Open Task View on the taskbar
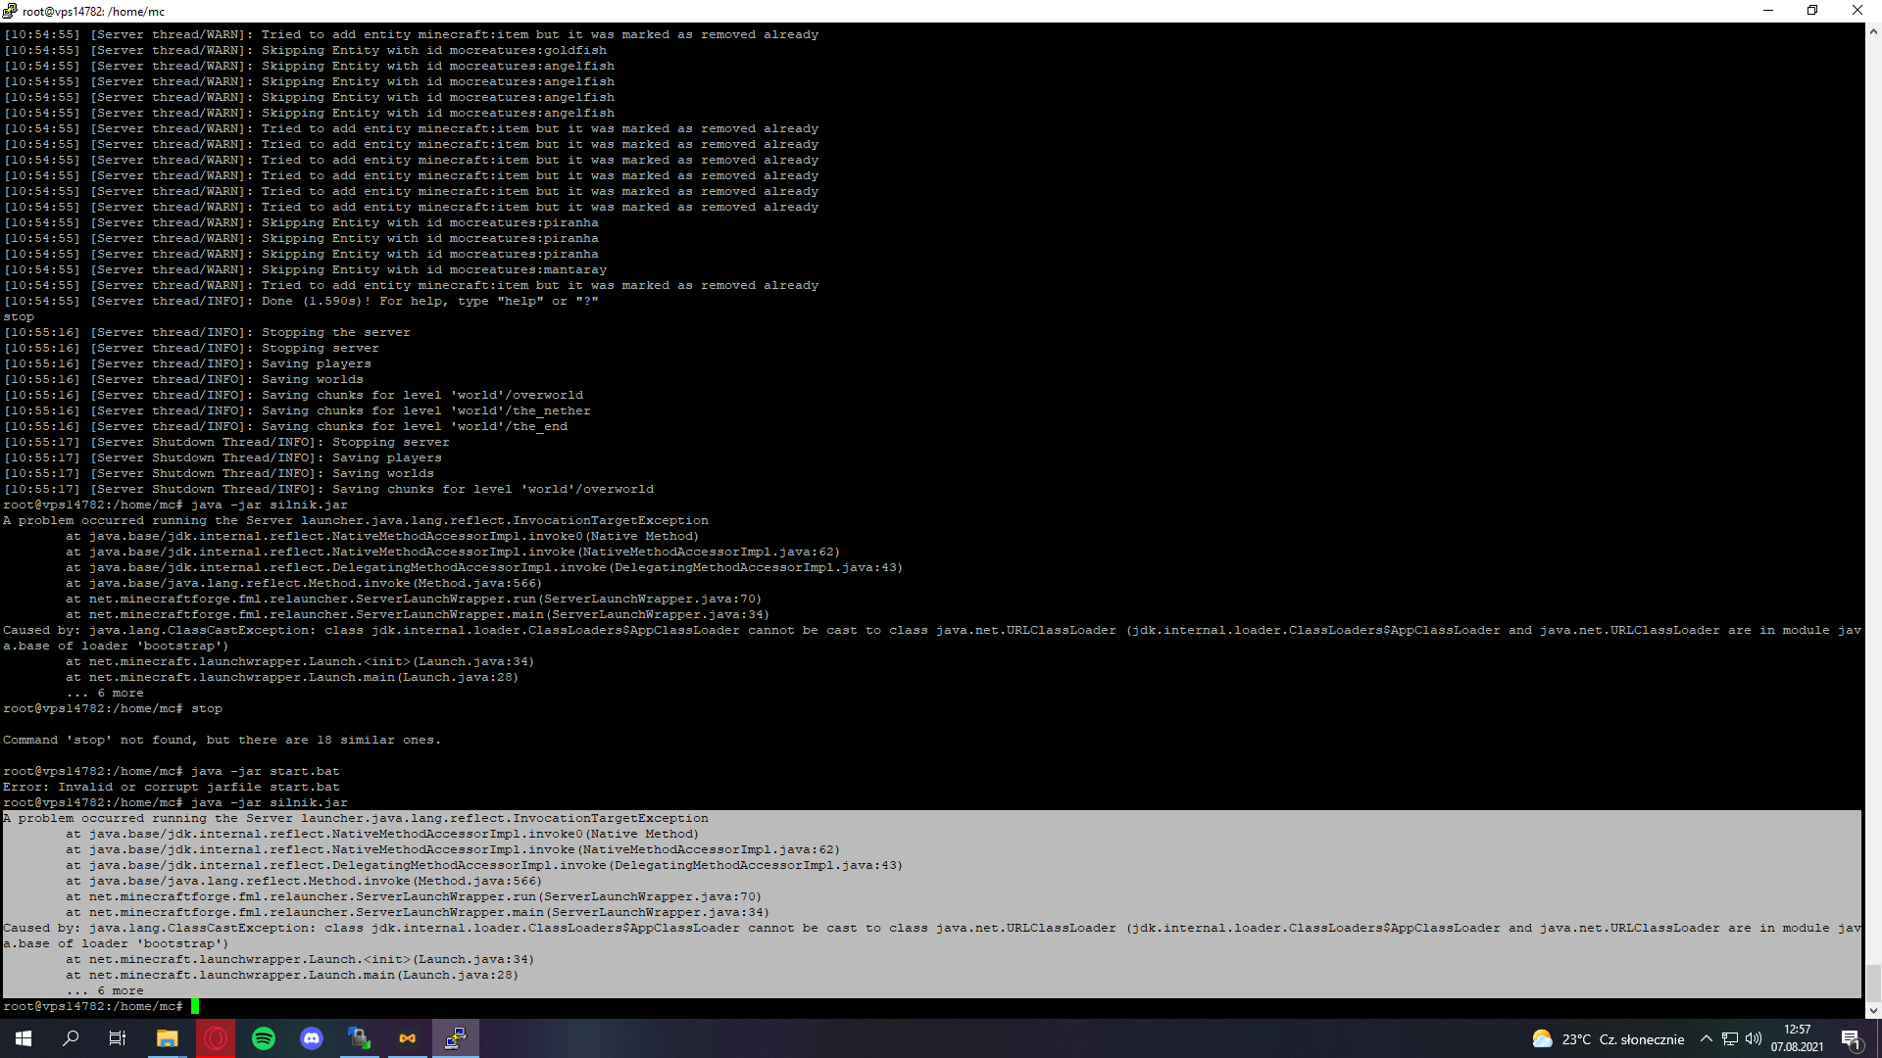The height and width of the screenshot is (1058, 1882). tap(118, 1038)
